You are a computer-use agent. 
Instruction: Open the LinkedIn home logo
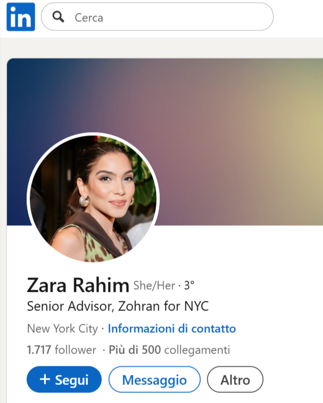[21, 17]
